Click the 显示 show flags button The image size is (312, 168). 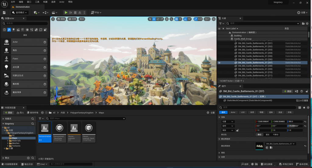pyautogui.click(x=82, y=19)
